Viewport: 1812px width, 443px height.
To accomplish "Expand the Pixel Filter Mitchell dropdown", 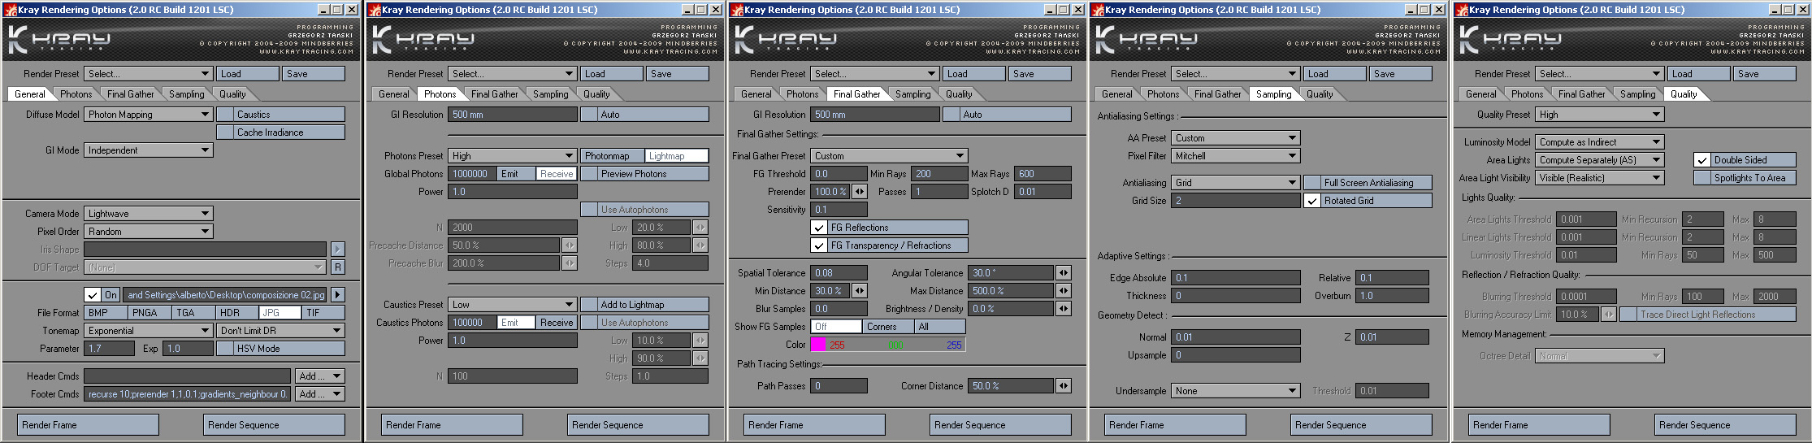I will click(1235, 156).
